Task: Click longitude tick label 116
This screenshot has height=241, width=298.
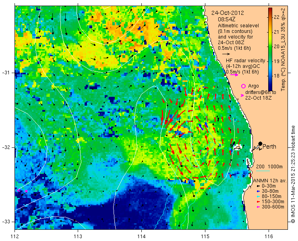Action: point(269,237)
